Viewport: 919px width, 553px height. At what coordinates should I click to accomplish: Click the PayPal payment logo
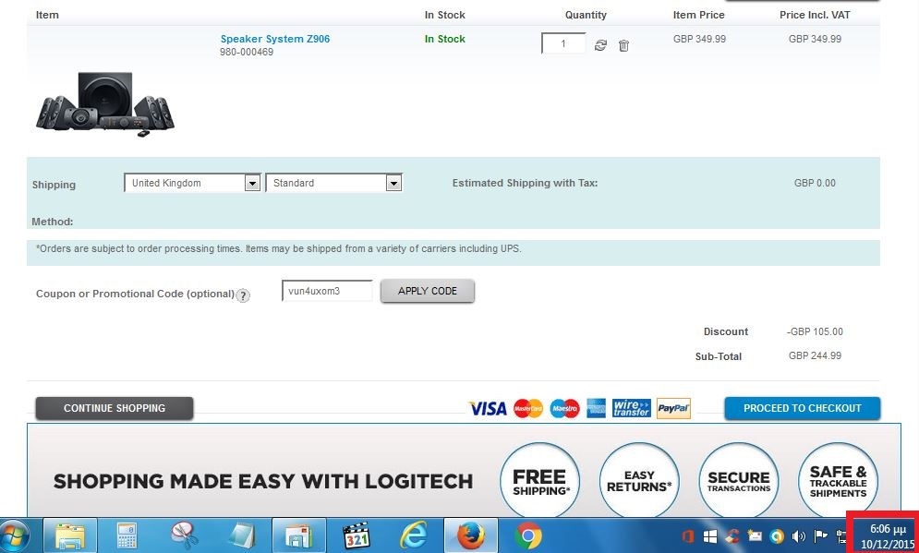click(673, 408)
